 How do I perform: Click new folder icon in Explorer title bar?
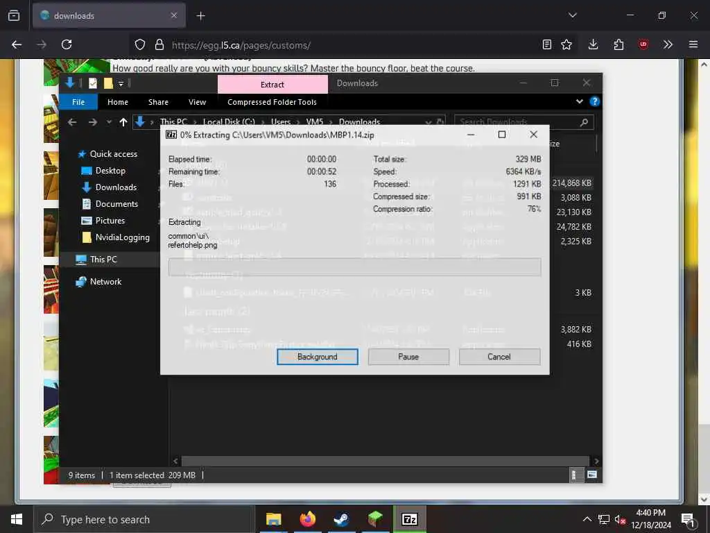(107, 83)
